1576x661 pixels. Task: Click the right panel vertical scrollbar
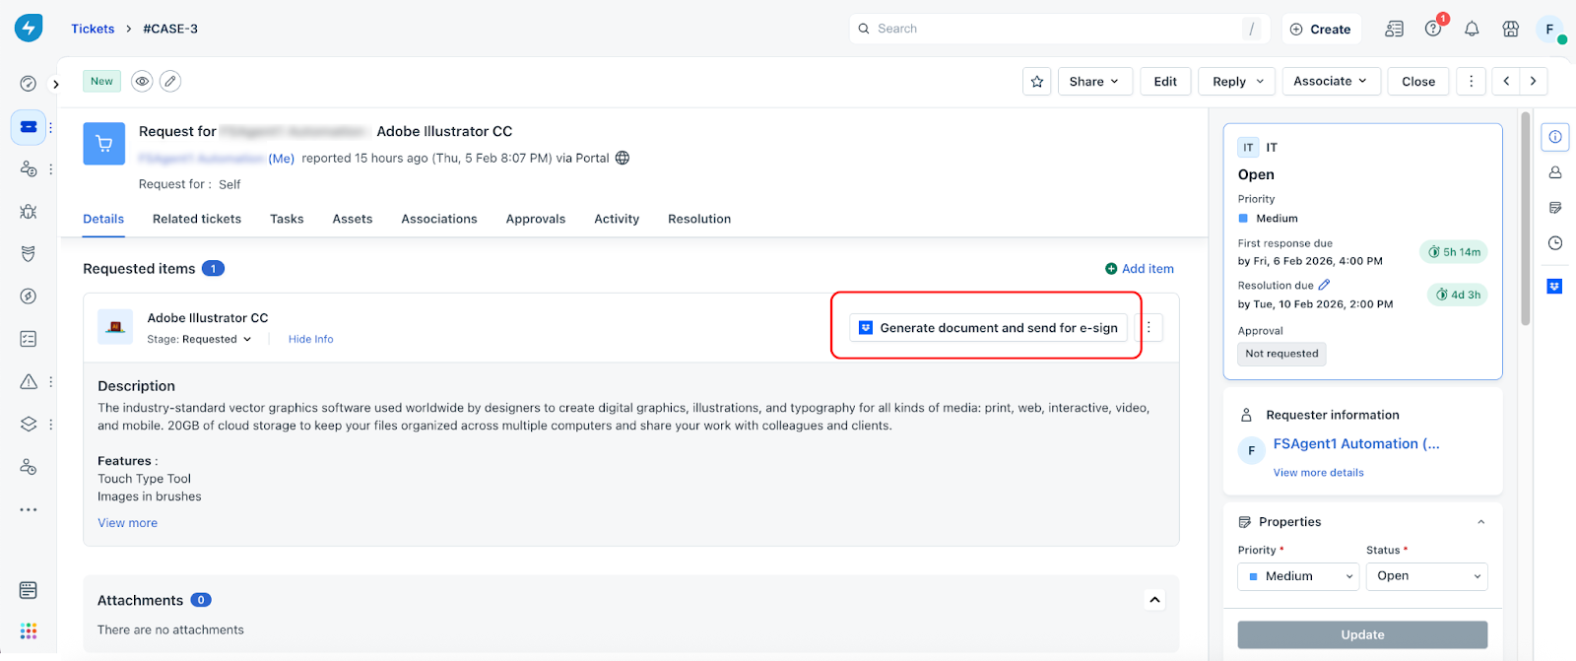(x=1526, y=219)
